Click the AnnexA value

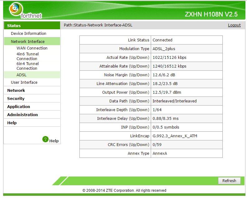pos(160,153)
